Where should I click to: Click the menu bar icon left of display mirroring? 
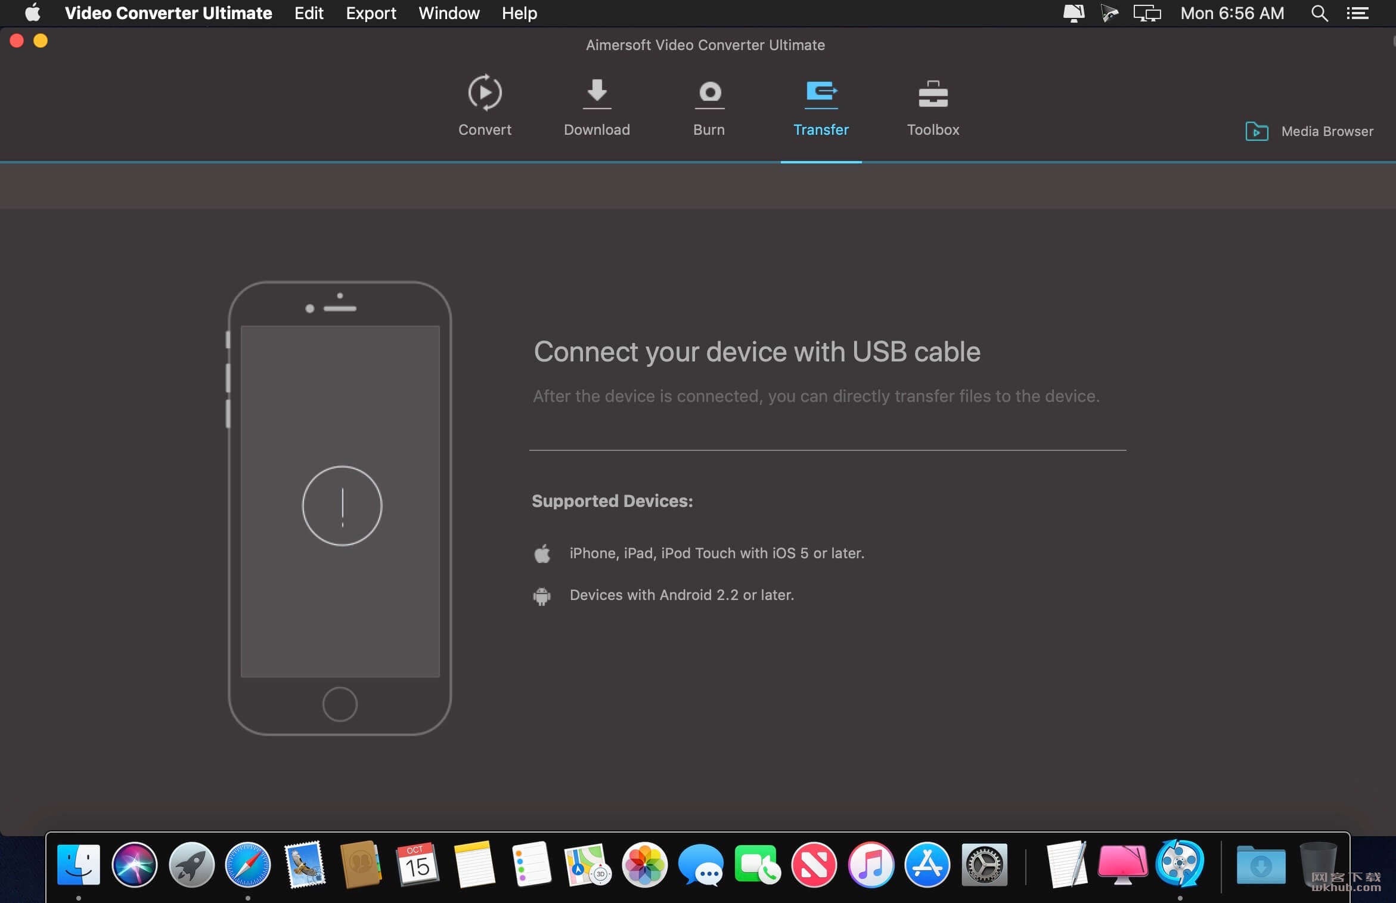point(1110,13)
